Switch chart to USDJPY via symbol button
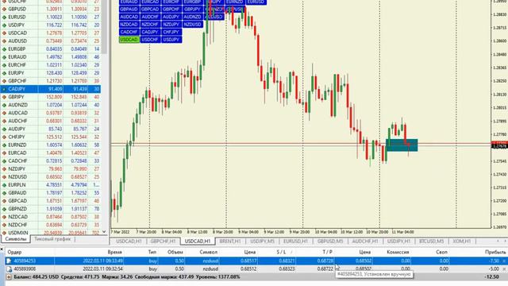This screenshot has height=286, width=508. [x=171, y=40]
